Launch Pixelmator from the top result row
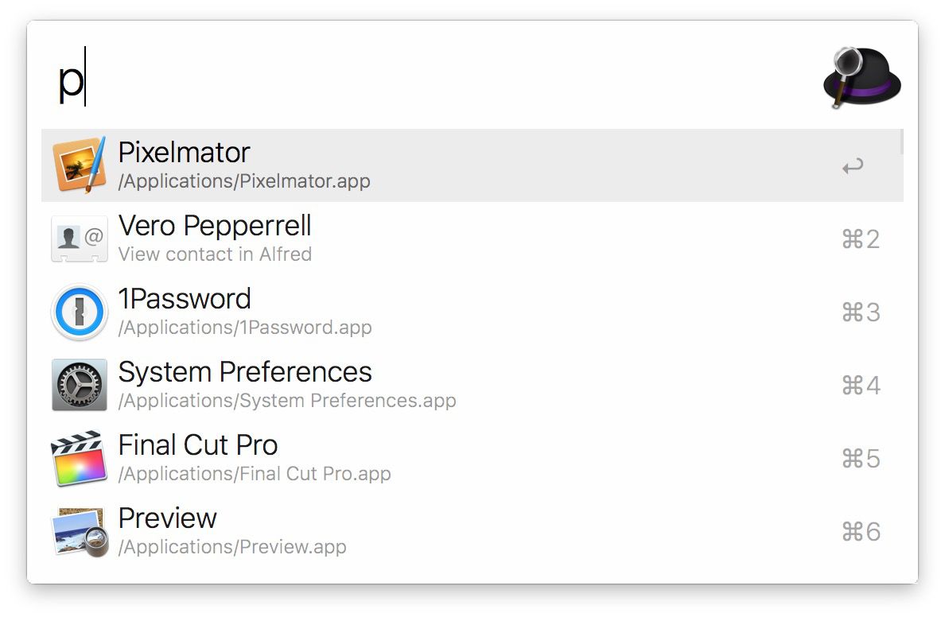This screenshot has width=945, height=617. 318,165
